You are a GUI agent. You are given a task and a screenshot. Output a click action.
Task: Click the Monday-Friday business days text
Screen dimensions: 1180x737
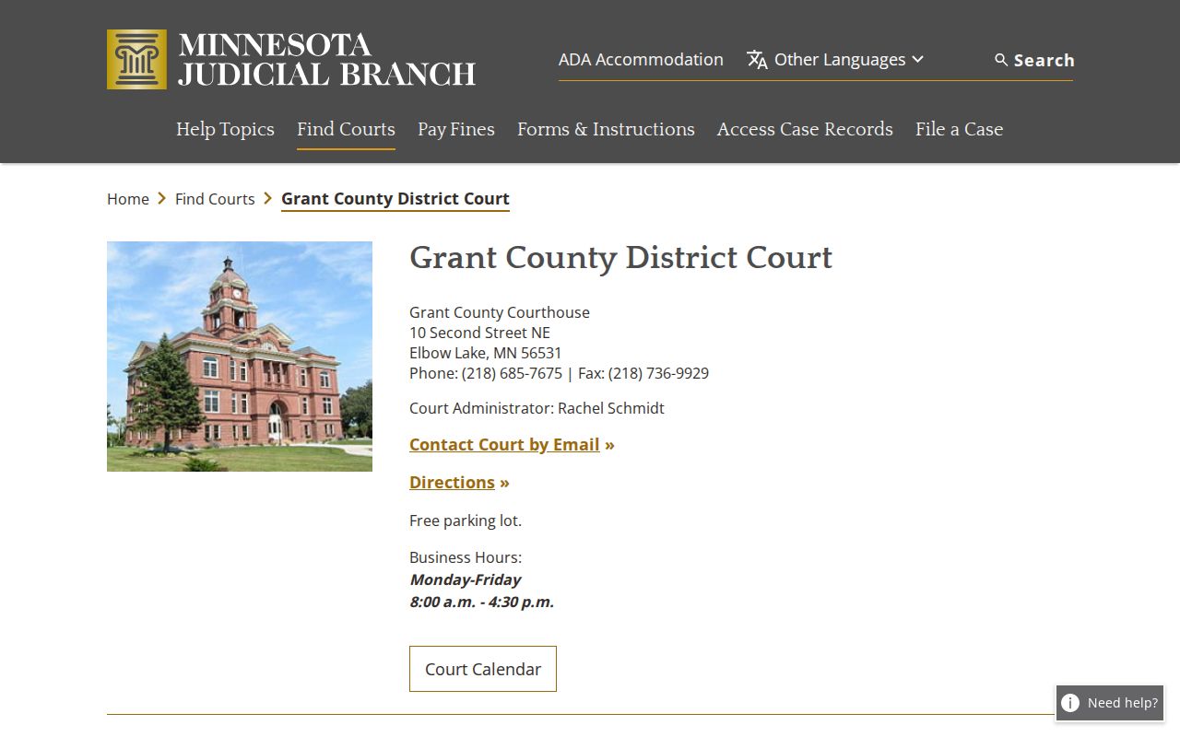pyautogui.click(x=466, y=579)
